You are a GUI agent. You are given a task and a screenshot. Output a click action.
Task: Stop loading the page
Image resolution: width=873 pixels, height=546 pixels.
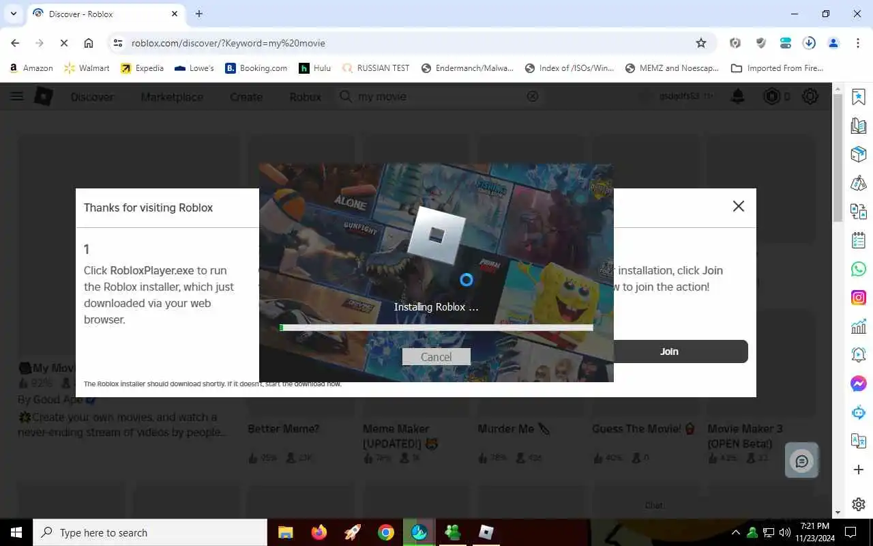pos(63,43)
